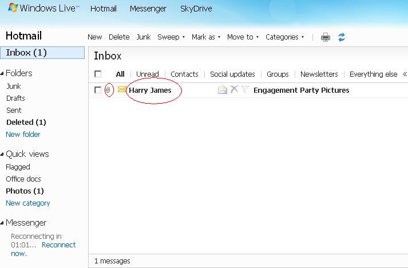Open the Move to dropdown
Screen dimensions: 408x268
tap(243, 37)
